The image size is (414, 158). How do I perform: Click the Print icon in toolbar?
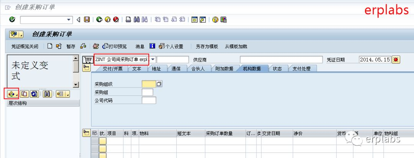[x=128, y=19]
